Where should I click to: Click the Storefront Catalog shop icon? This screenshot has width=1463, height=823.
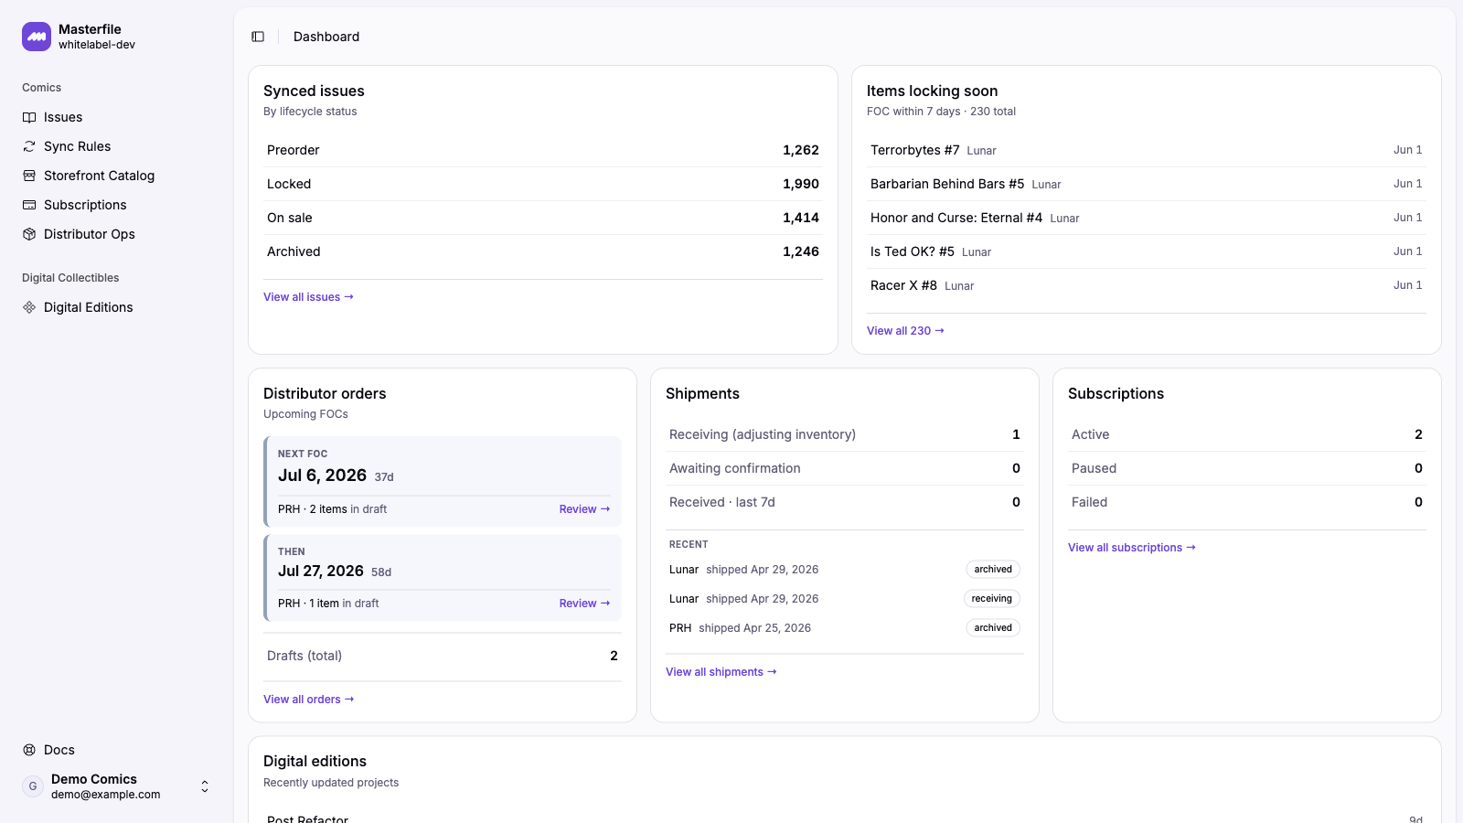(29, 176)
